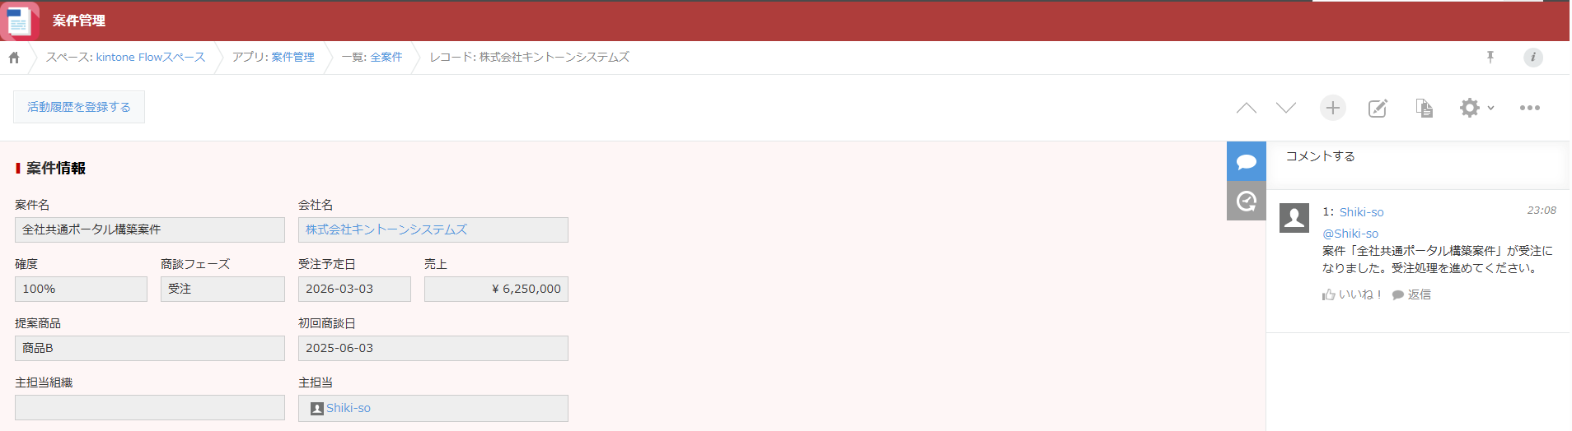Switch to the comments tab

click(1247, 161)
